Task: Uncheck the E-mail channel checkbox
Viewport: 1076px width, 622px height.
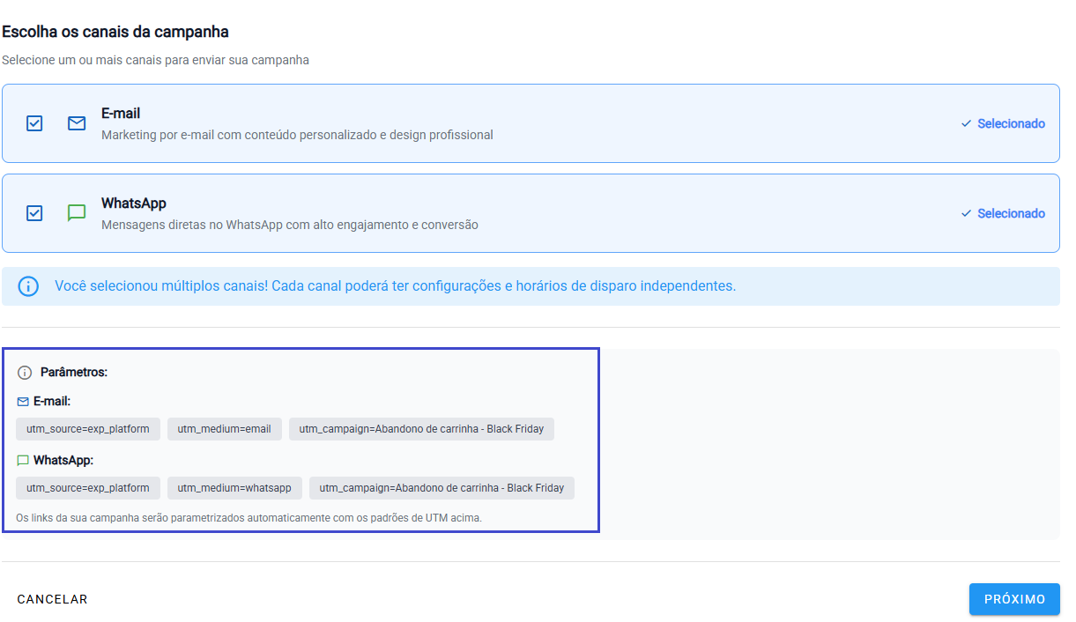Action: [x=34, y=123]
